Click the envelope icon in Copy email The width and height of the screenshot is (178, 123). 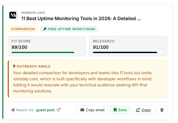click(x=82, y=110)
